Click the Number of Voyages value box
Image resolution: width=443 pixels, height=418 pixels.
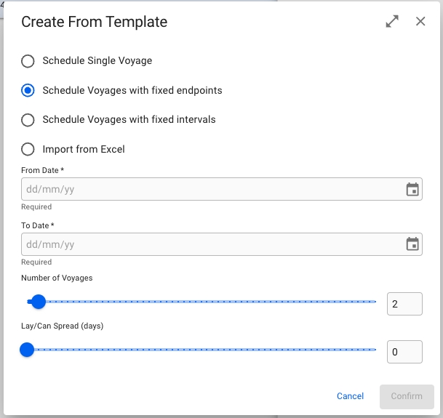404,304
